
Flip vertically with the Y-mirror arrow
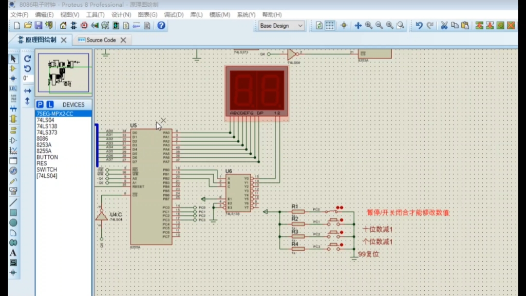click(28, 101)
